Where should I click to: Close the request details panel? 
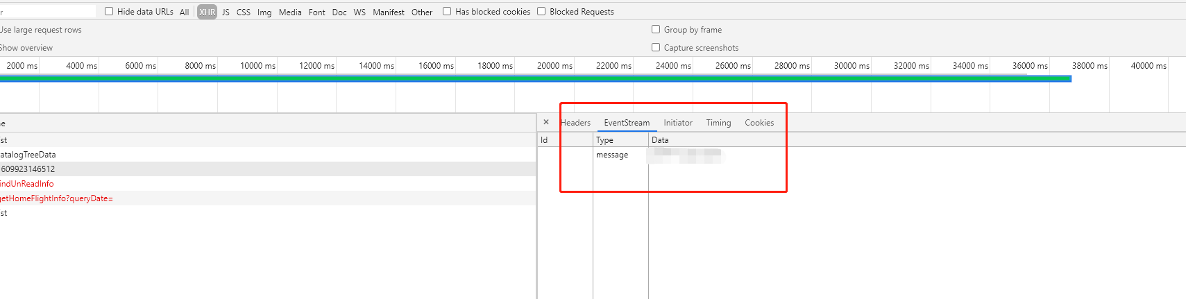point(546,122)
